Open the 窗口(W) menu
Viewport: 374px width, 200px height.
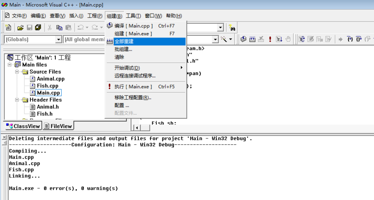(153, 16)
